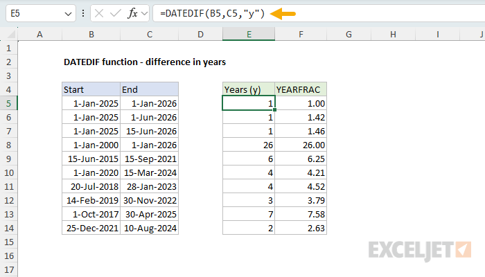This screenshot has height=277, width=485.
Task: Select the Start date 20-Jul-2018
Action: [x=91, y=186]
